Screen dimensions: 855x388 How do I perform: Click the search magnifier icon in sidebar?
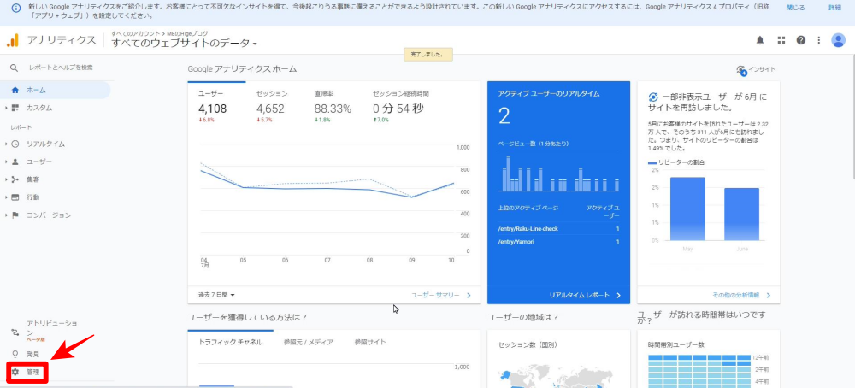pos(15,68)
